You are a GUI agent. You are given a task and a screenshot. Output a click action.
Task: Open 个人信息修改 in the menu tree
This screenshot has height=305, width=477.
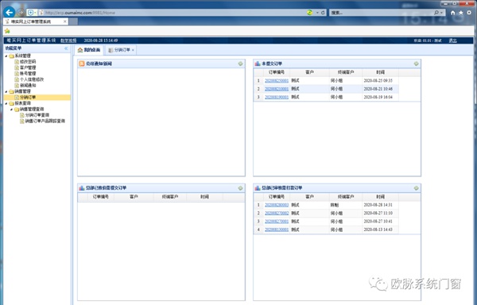point(32,79)
